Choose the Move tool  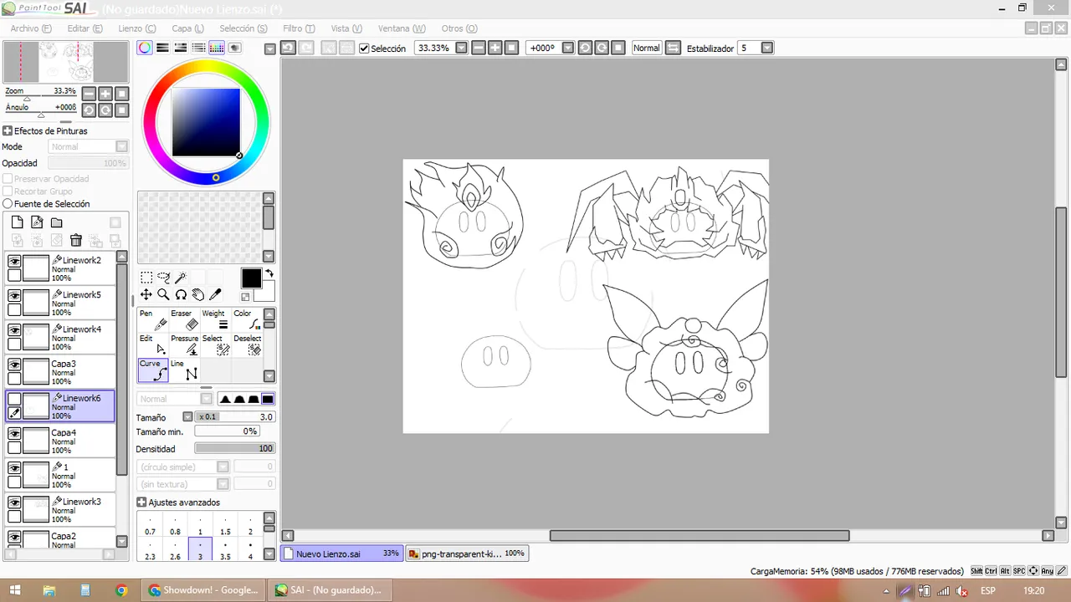click(x=146, y=294)
